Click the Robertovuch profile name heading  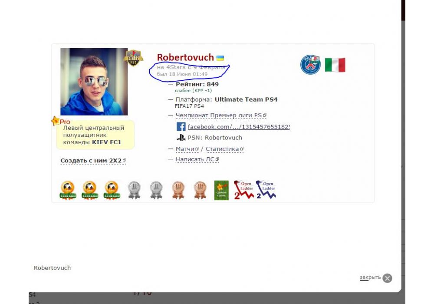tap(185, 57)
